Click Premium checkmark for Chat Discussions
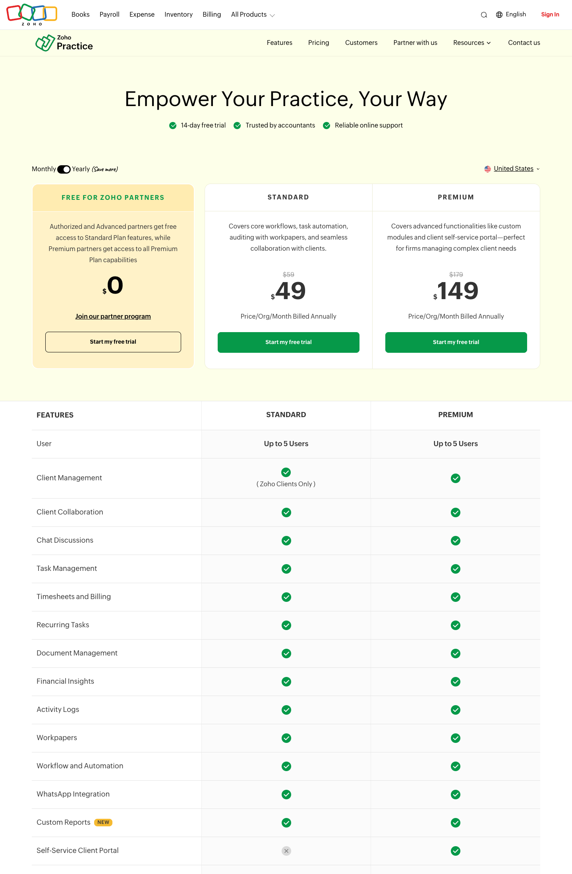 pos(456,541)
